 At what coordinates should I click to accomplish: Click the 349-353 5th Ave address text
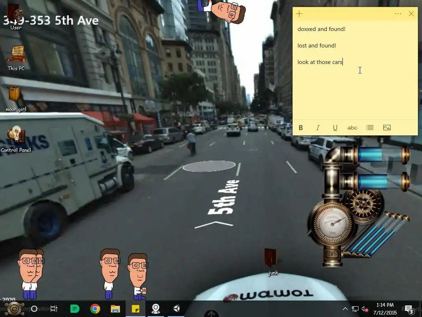pos(51,21)
